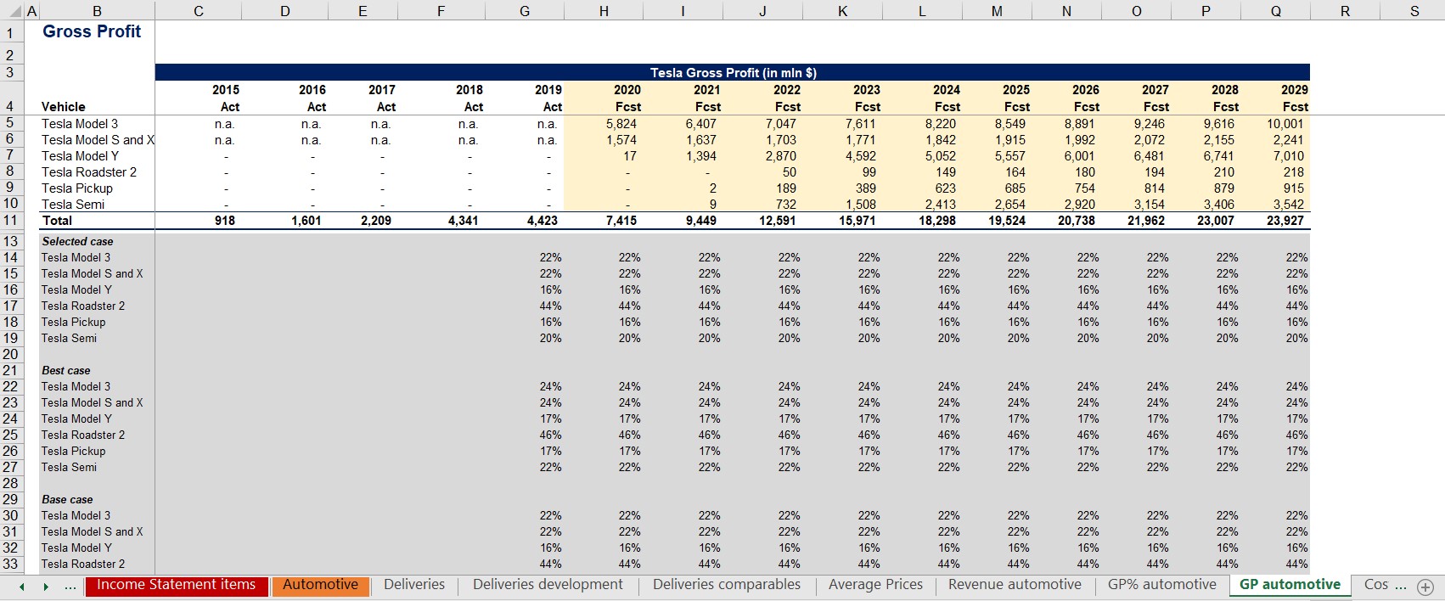1445x601 pixels.
Task: Select Tesla Model Y in row 7
Action: [80, 156]
